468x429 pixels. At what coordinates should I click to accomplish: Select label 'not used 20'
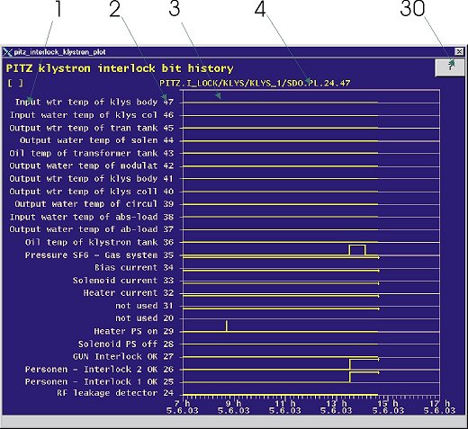(x=145, y=318)
